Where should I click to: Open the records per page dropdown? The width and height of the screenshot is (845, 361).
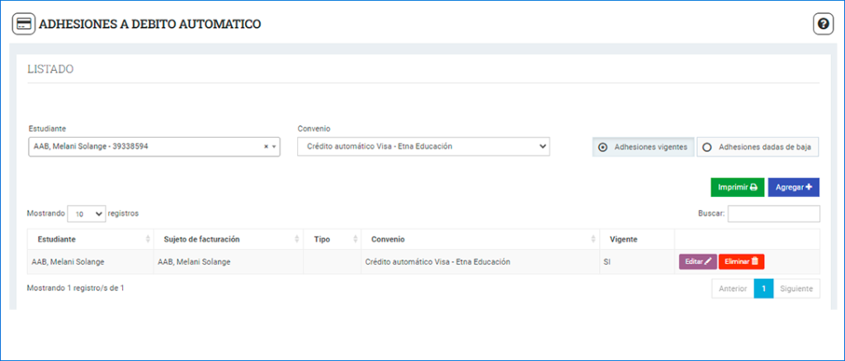click(x=87, y=213)
